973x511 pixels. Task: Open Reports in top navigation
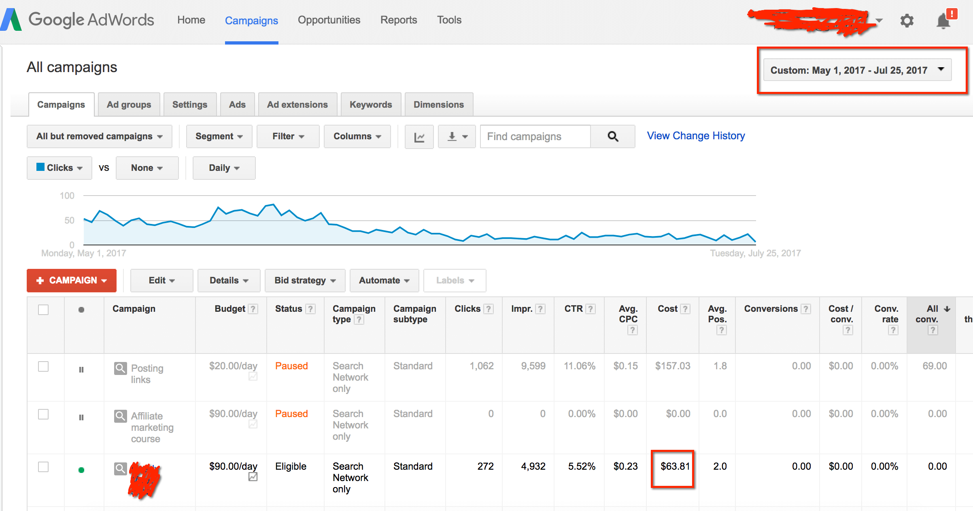click(399, 20)
